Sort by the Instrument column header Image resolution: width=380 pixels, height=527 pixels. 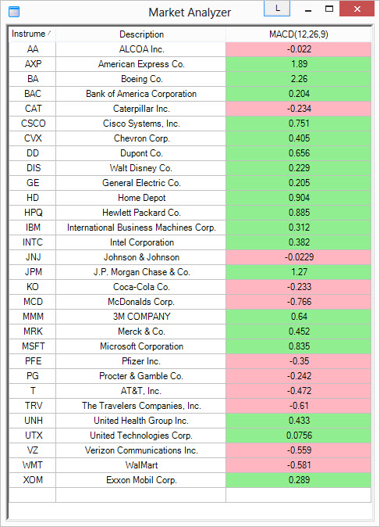pos(32,34)
